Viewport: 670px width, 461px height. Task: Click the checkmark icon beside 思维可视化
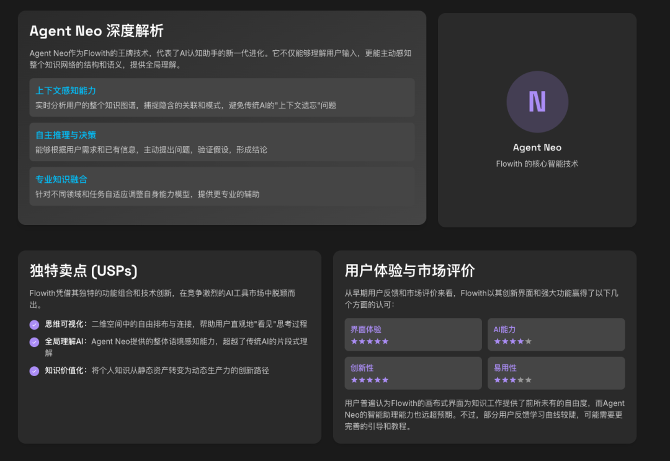pyautogui.click(x=34, y=325)
